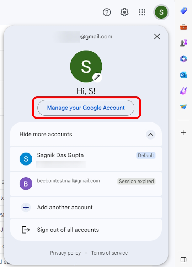The width and height of the screenshot is (192, 267).
Task: Open the Privacy policy link
Action: (x=65, y=253)
